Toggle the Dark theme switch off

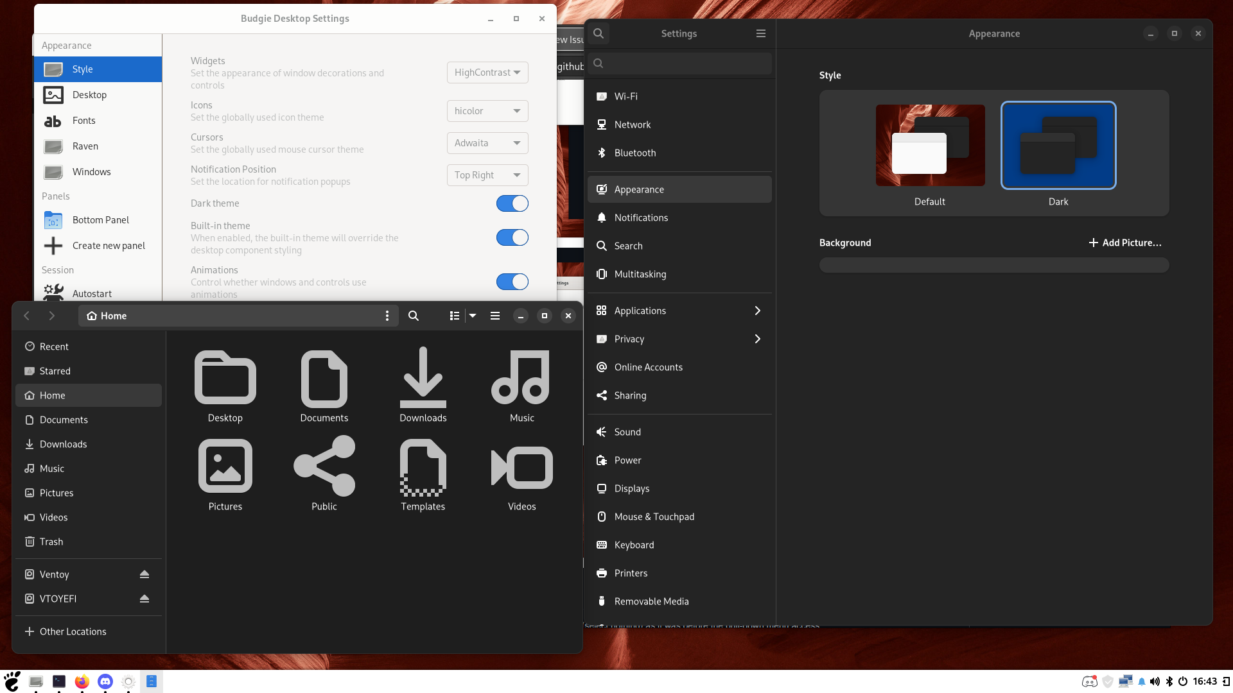click(x=512, y=203)
